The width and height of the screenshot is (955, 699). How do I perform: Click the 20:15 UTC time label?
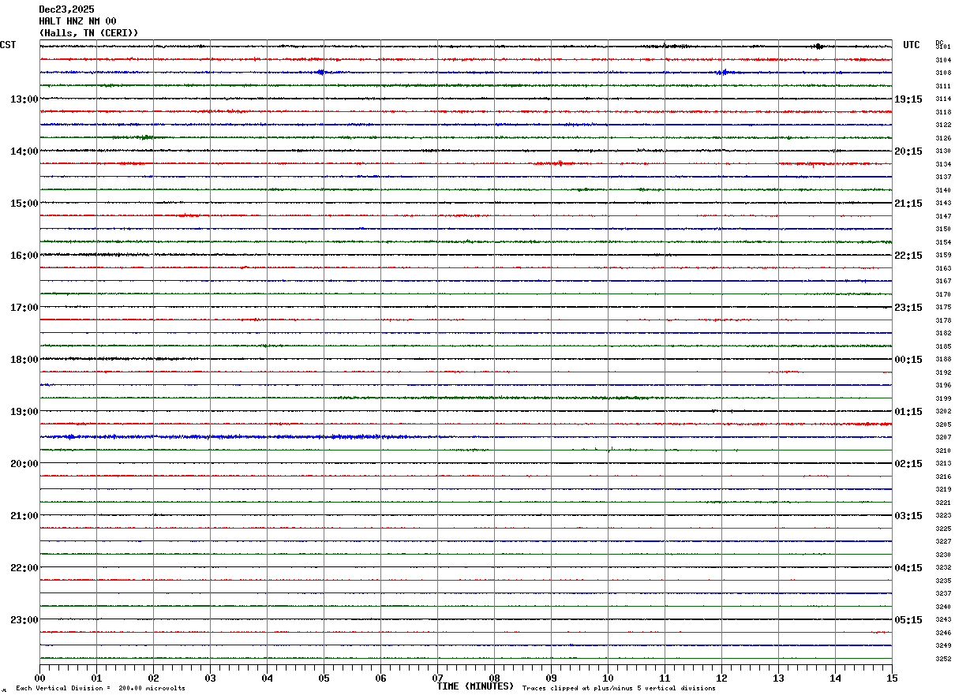(x=908, y=151)
